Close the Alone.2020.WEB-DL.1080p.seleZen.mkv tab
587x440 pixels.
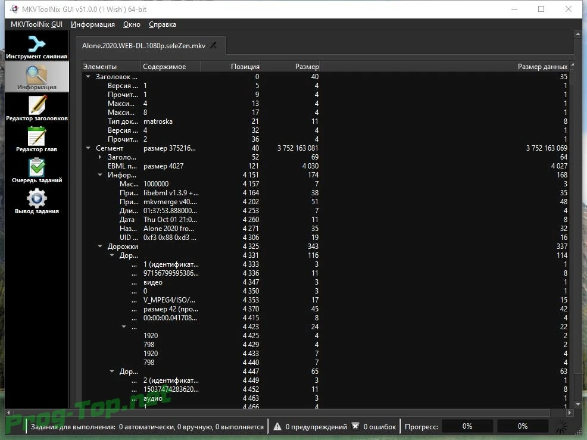coord(213,45)
